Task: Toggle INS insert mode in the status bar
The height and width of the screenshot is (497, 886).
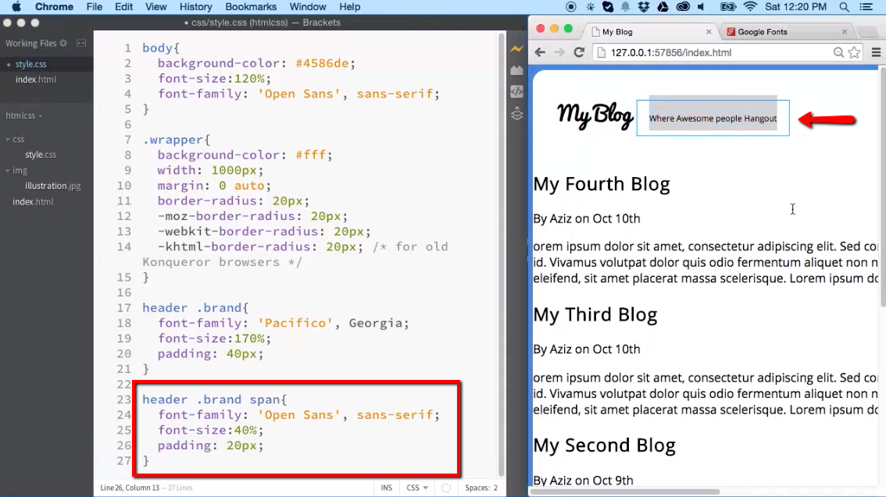Action: (386, 487)
